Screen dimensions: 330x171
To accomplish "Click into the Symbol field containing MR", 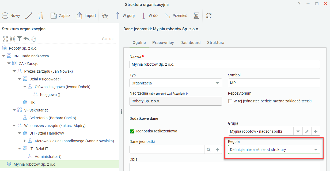I will (x=274, y=83).
